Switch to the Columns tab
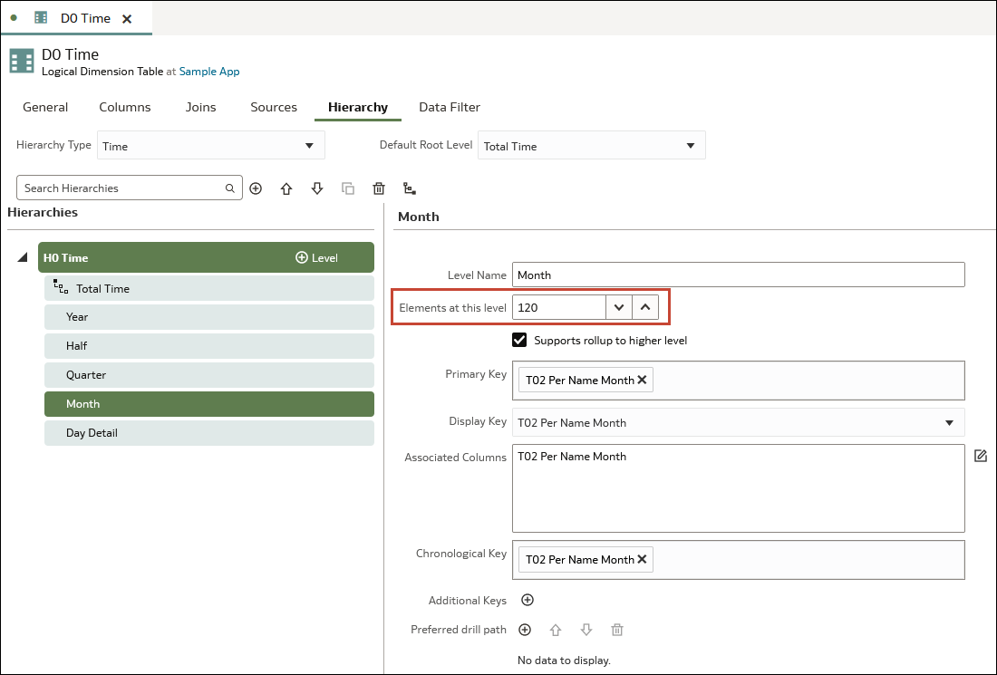This screenshot has width=997, height=675. point(125,107)
